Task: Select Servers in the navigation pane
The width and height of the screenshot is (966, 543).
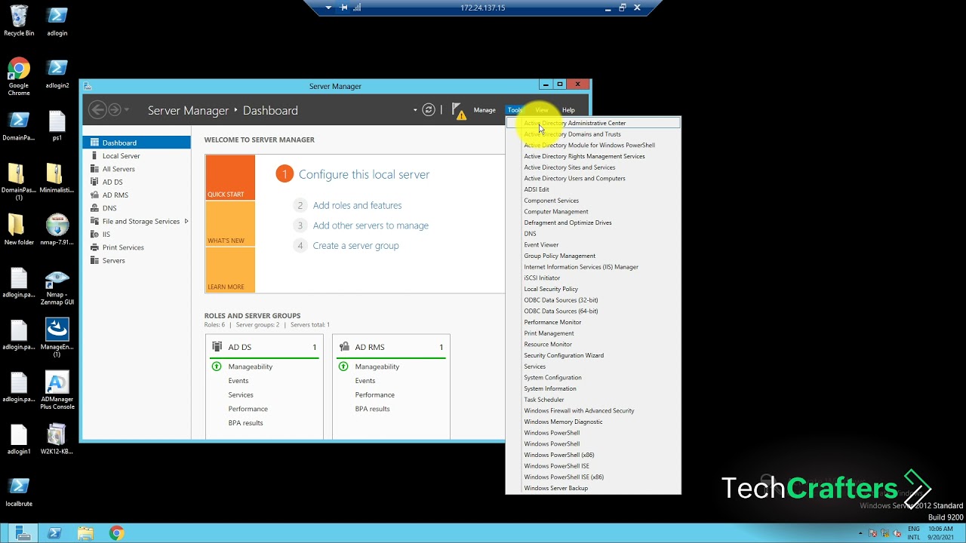Action: coord(137,260)
